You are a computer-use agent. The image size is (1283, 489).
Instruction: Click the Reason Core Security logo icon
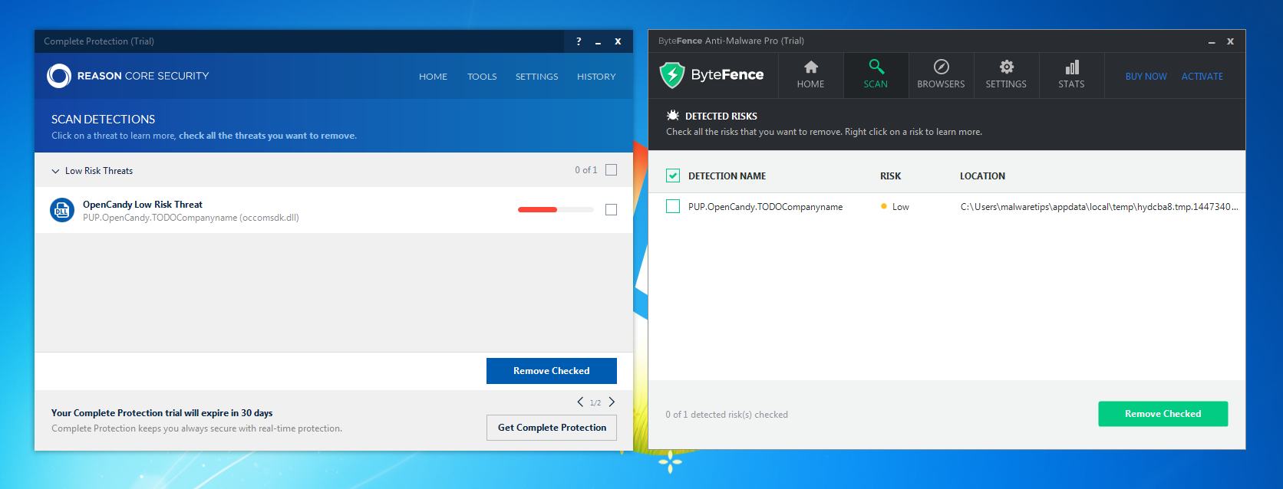pyautogui.click(x=59, y=76)
